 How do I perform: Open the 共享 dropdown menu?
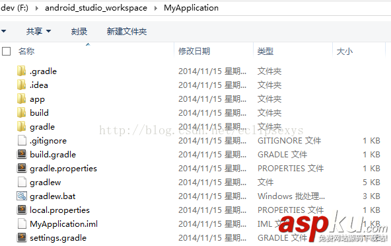[x=38, y=32]
